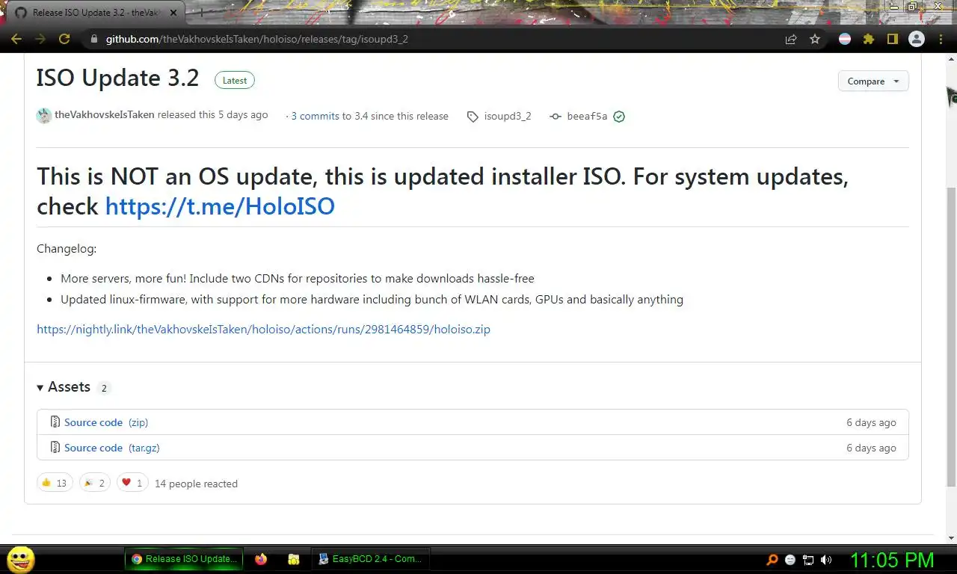957x574 pixels.
Task: Open theVakhovskeIsTaken avatar image
Action: 44,115
